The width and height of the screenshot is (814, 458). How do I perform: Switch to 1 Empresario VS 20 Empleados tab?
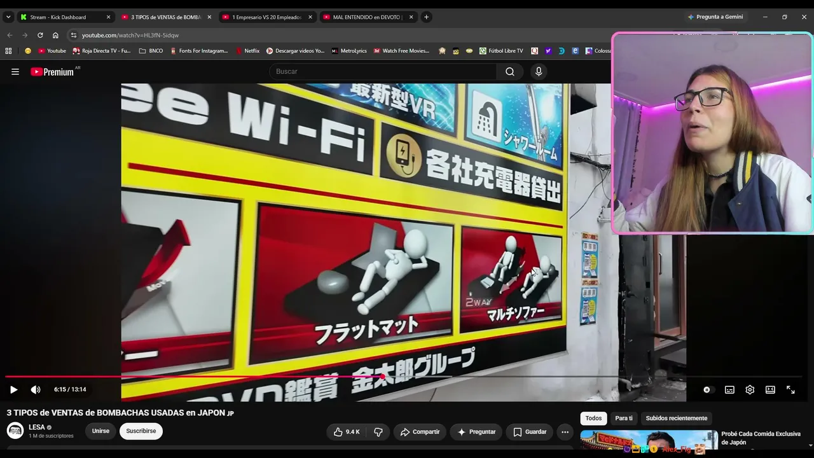click(x=266, y=17)
